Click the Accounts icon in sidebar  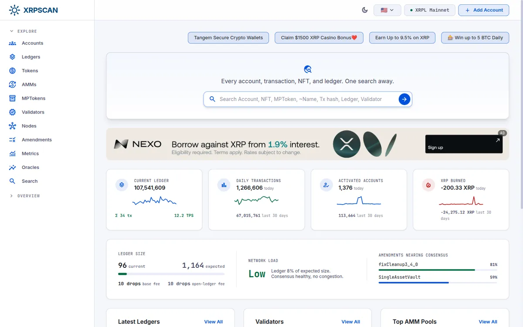[x=13, y=43]
